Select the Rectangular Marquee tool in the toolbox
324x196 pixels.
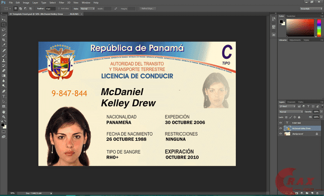click(4, 25)
